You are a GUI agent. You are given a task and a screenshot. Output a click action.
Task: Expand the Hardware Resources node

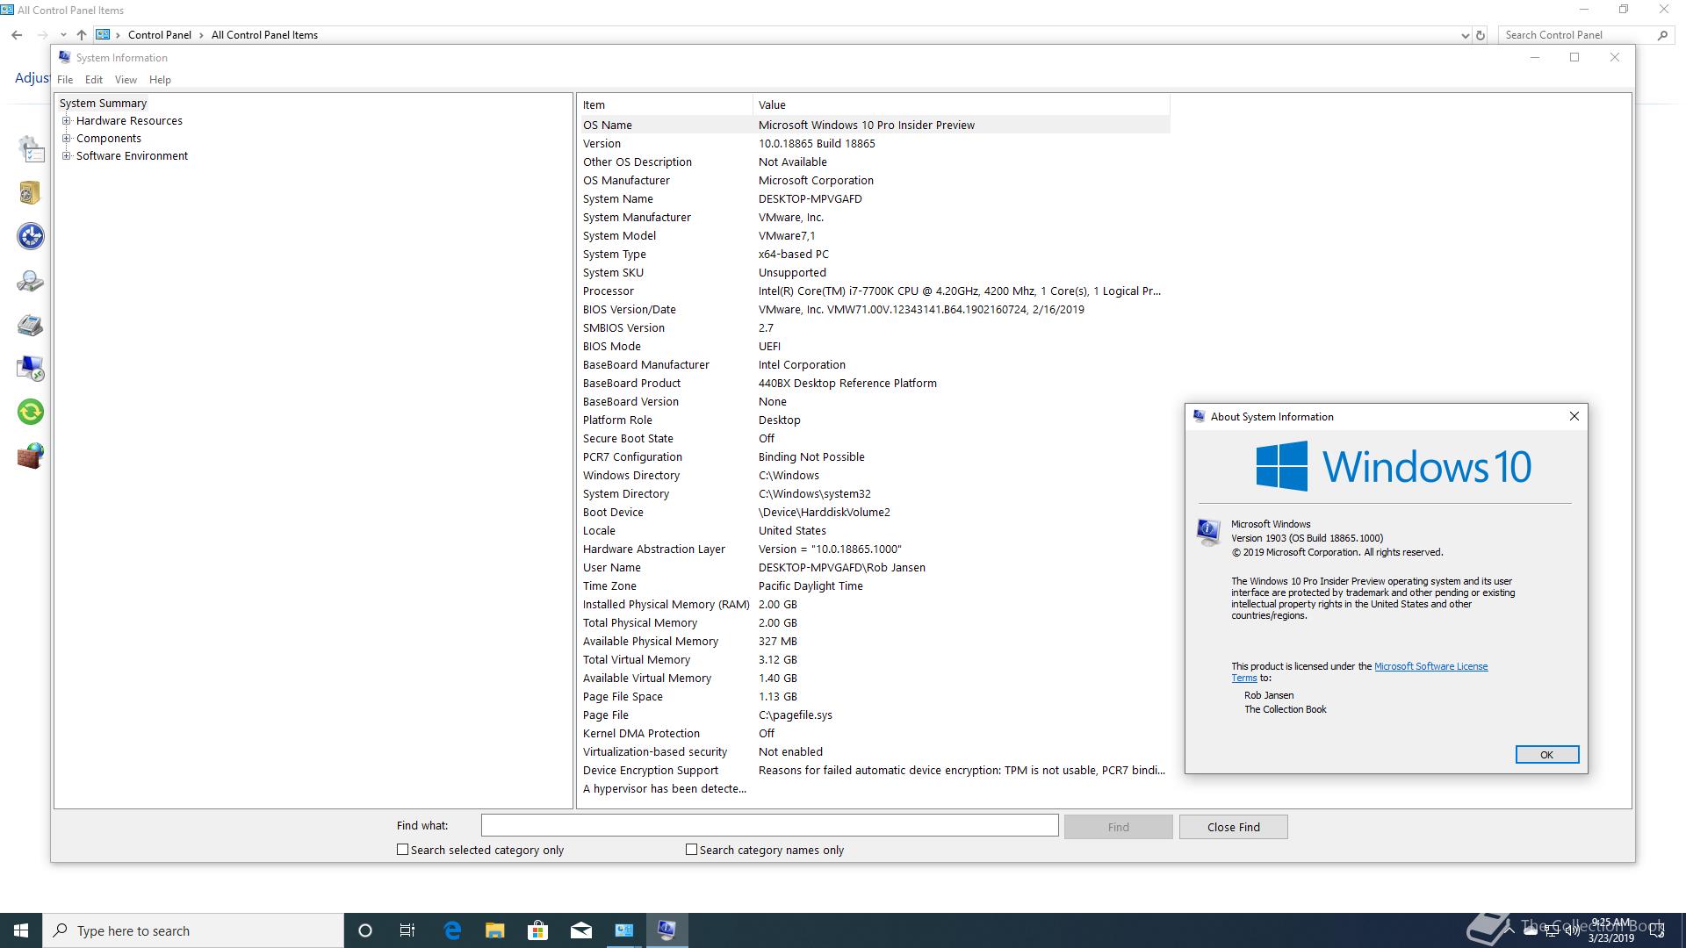pos(66,121)
